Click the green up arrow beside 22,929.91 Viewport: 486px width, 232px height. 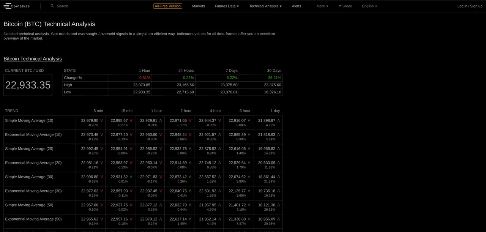[x=161, y=121]
